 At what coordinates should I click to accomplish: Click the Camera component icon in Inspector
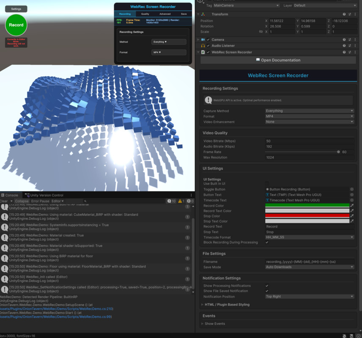click(202, 39)
